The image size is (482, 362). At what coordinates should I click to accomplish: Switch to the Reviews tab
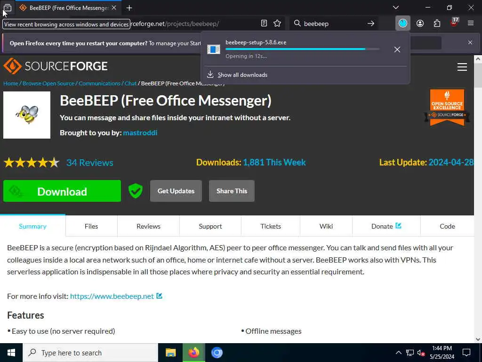[x=148, y=226]
